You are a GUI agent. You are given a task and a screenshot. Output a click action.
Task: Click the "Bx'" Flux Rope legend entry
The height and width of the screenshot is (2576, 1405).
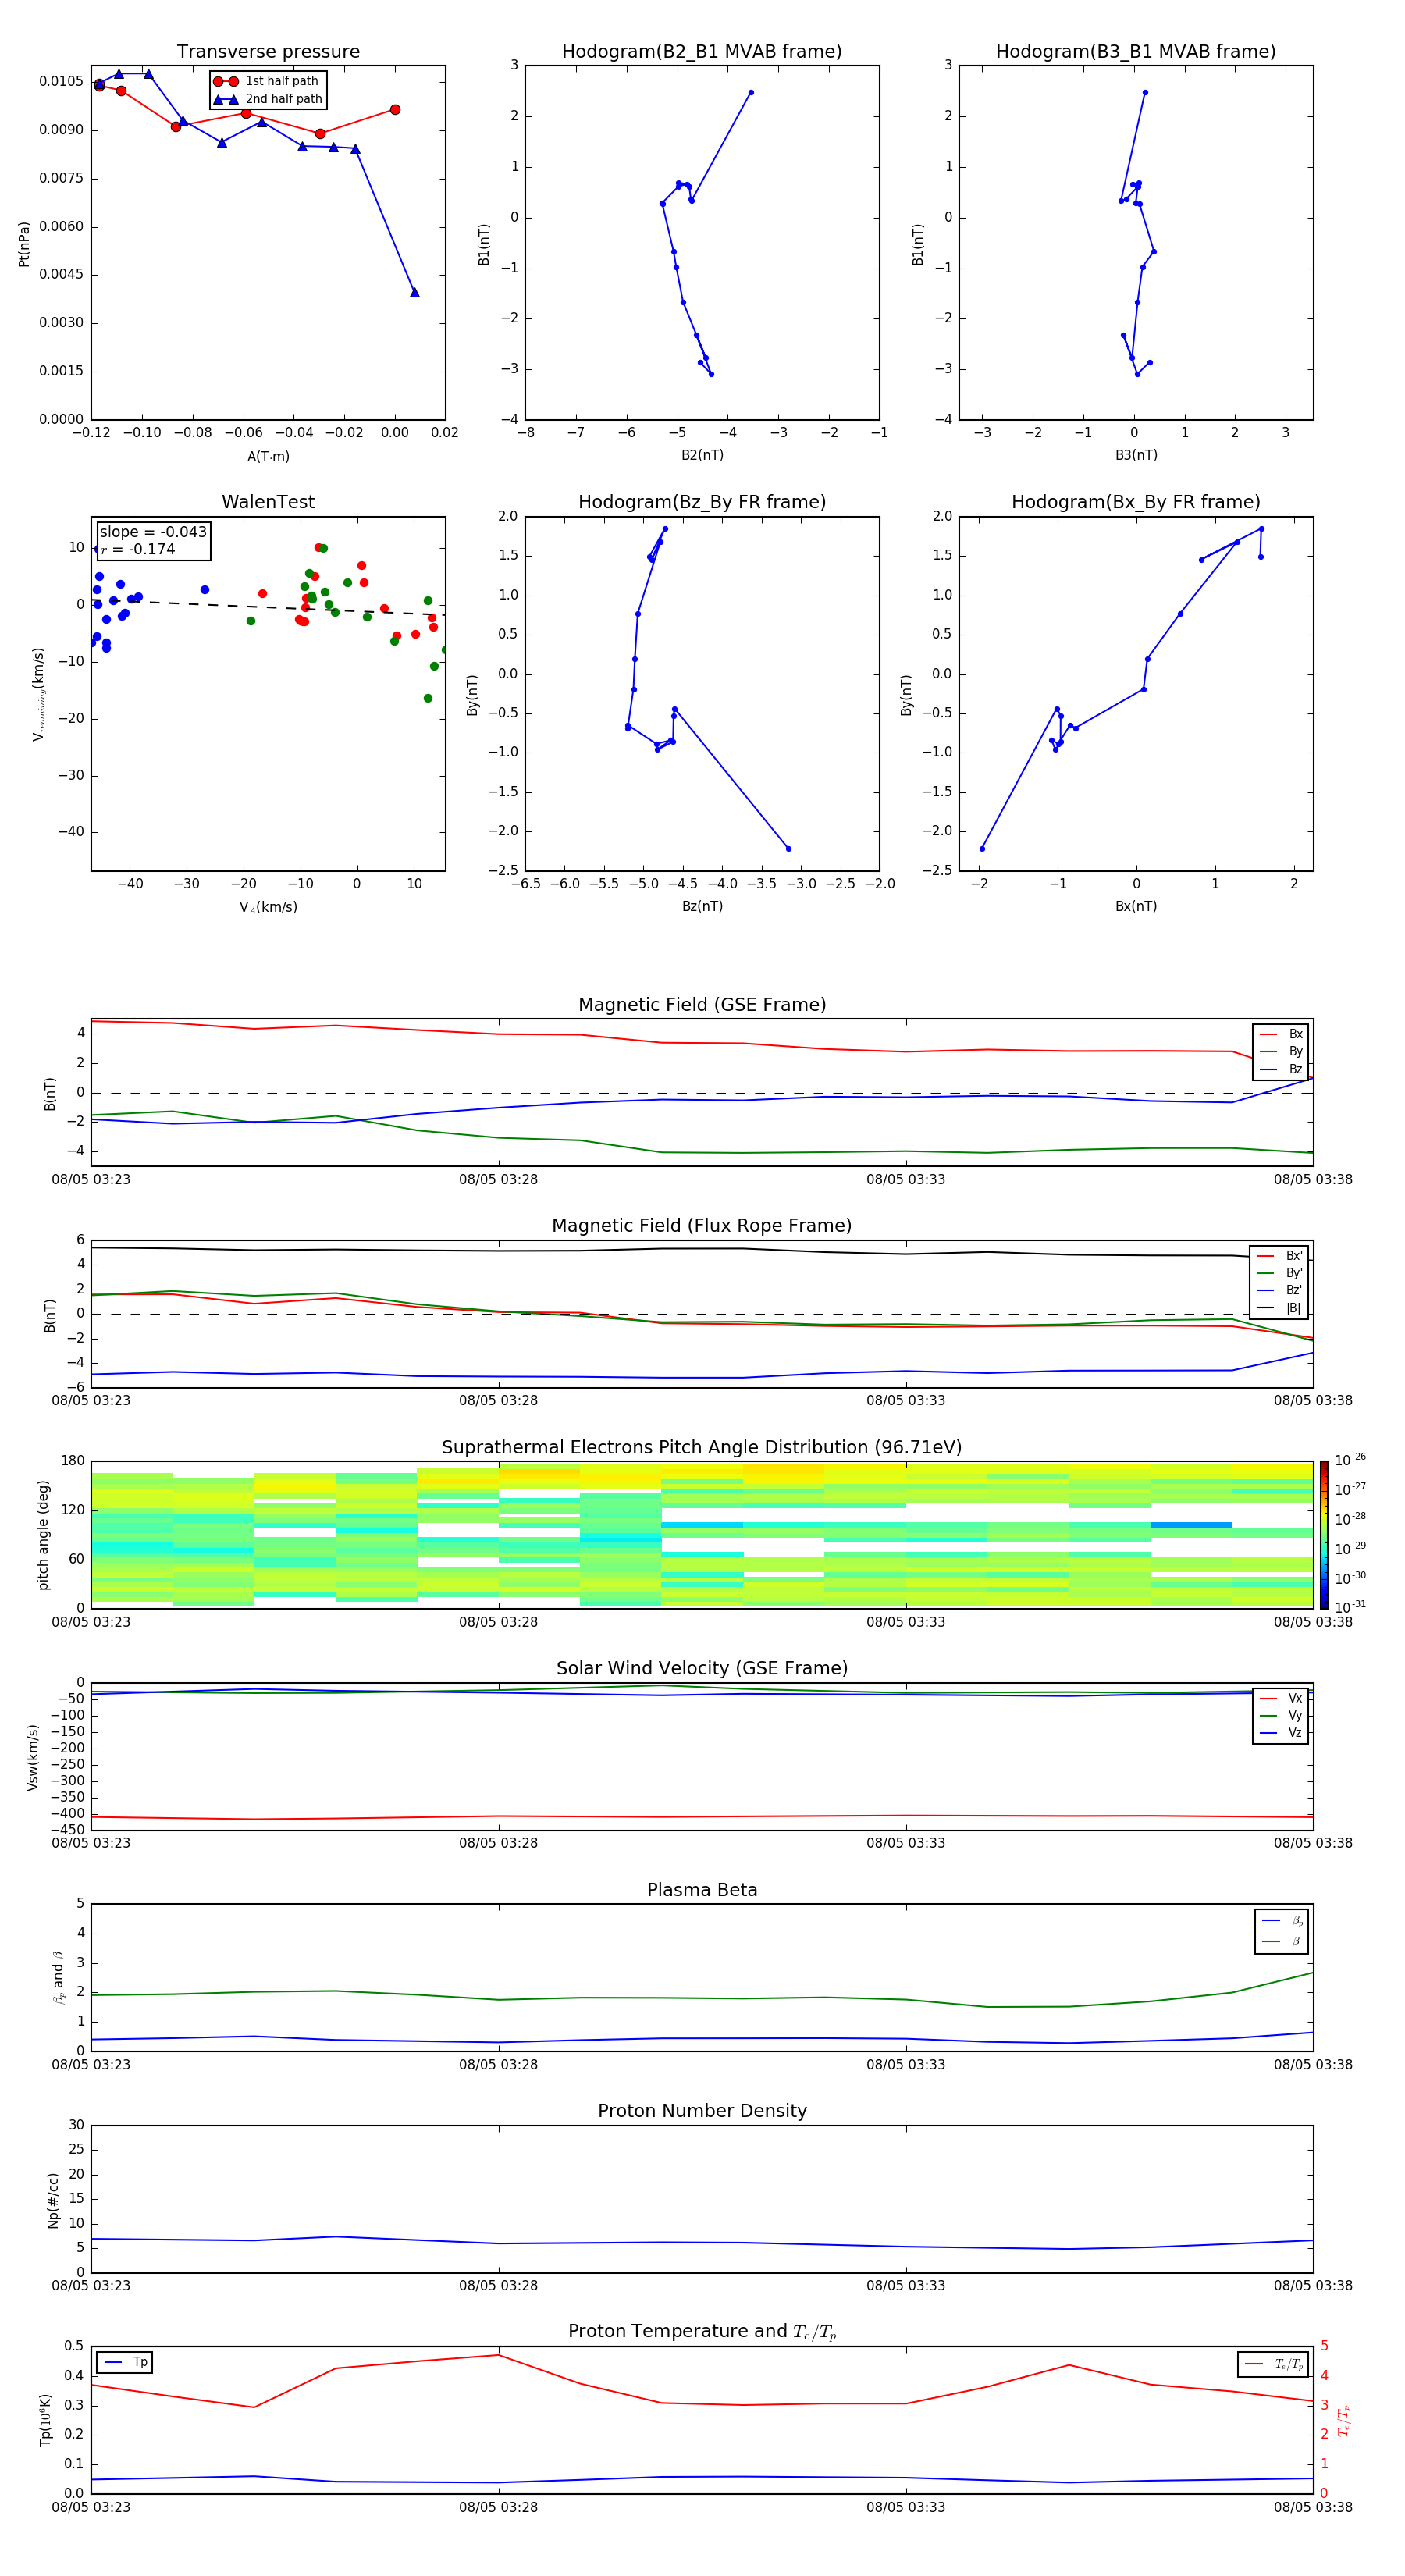click(1279, 1256)
